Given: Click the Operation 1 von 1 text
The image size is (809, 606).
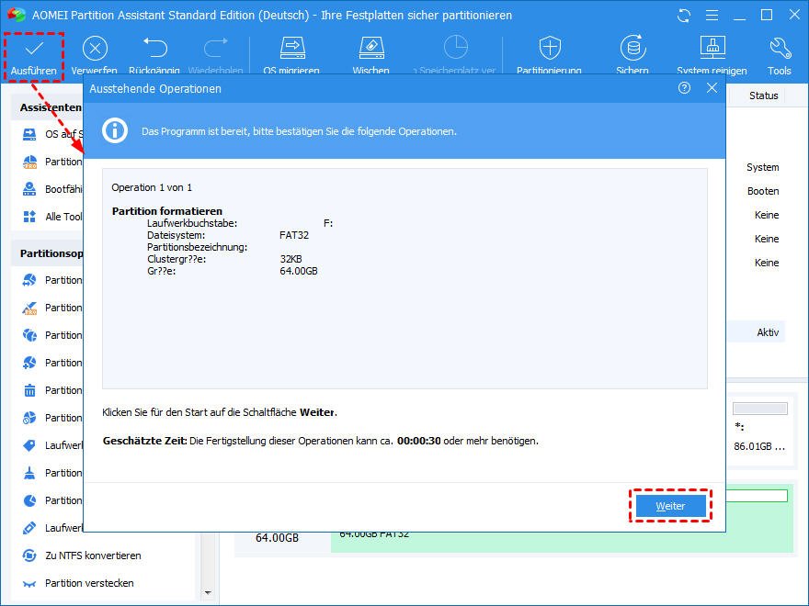Looking at the screenshot, I should coord(152,187).
